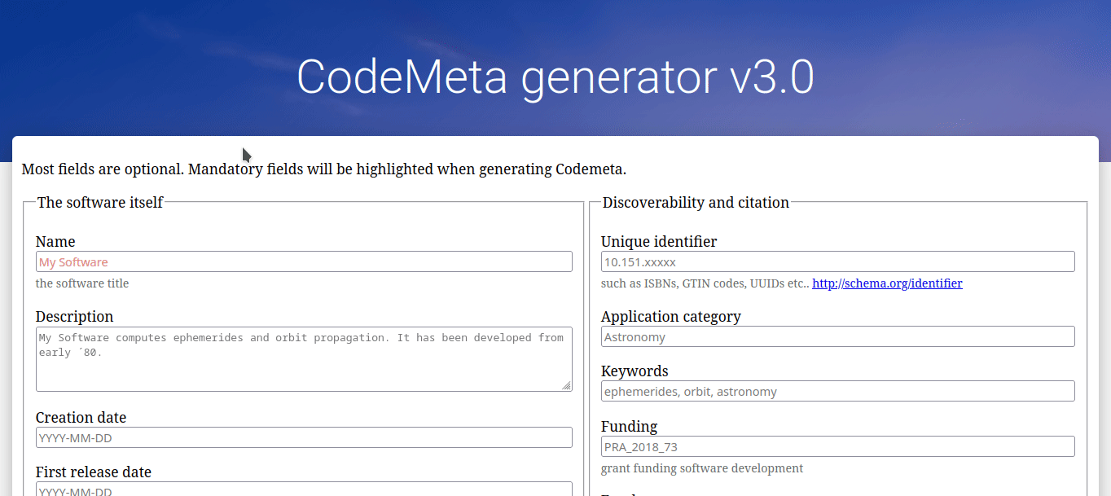Click the Description textarea resize grip
The image size is (1111, 496).
tap(568, 387)
